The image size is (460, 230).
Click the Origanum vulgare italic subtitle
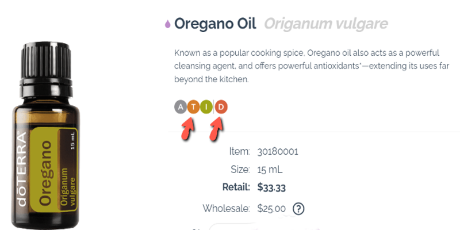point(325,24)
